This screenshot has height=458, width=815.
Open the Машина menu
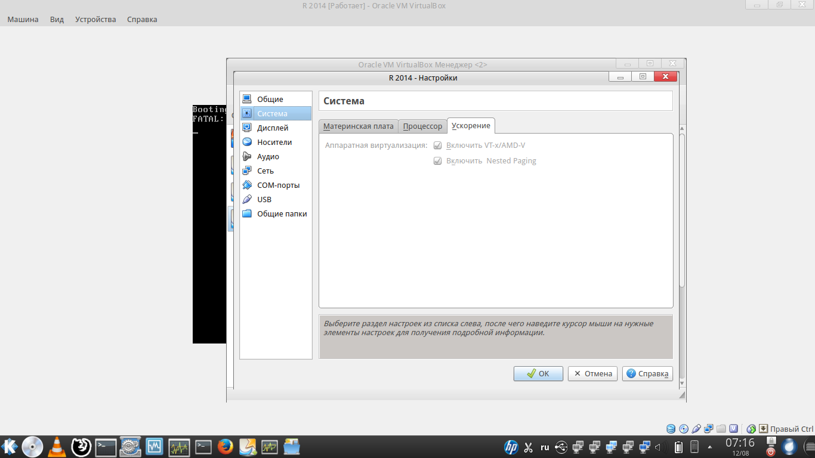(x=23, y=19)
